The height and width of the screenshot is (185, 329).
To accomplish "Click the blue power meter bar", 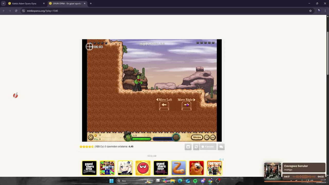I will 162,139.
